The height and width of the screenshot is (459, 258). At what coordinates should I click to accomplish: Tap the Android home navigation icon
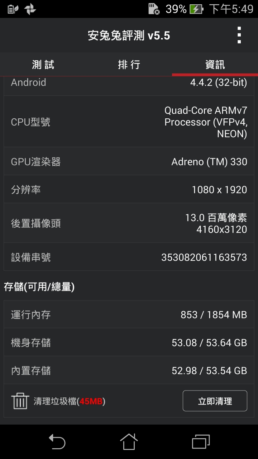(x=129, y=441)
